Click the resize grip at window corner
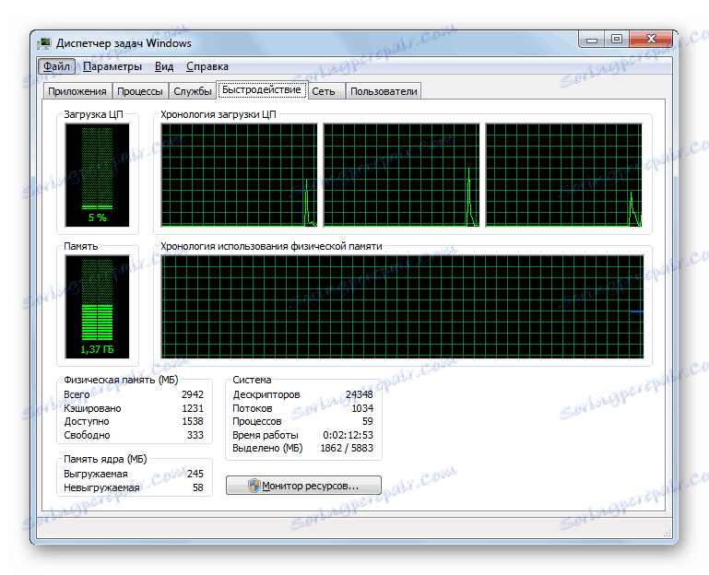 point(667,534)
